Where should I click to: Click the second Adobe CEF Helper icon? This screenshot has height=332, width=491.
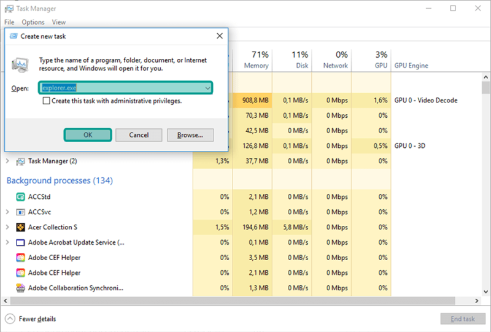(x=20, y=273)
